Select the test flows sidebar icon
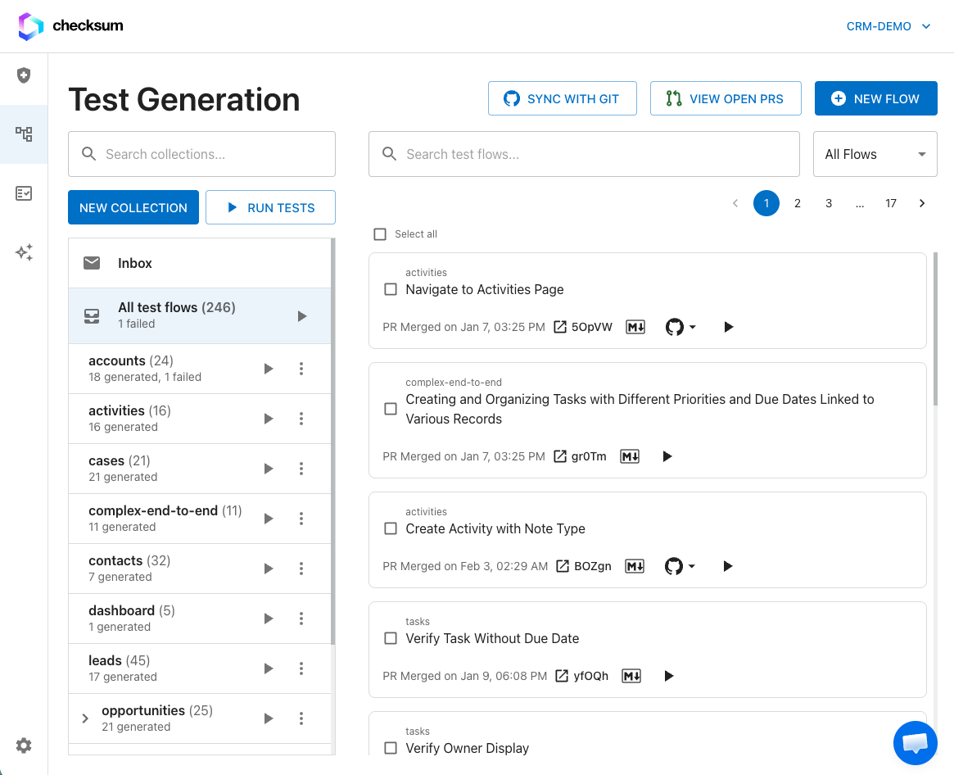The height and width of the screenshot is (775, 954). (24, 134)
